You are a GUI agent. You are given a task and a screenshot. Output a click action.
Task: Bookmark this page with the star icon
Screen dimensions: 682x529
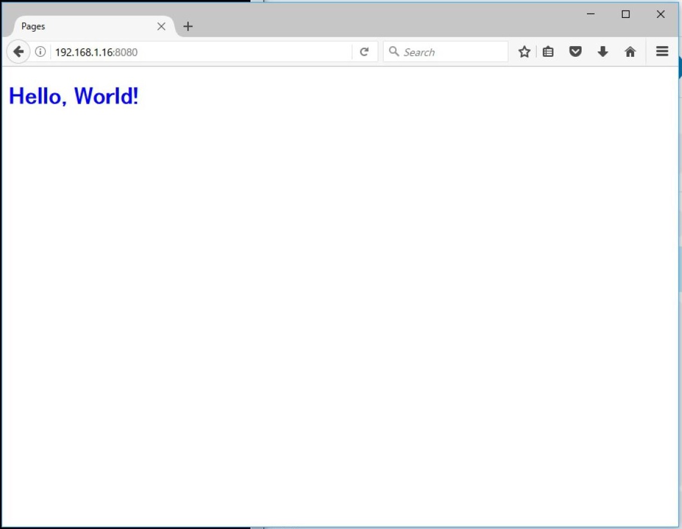pos(524,52)
